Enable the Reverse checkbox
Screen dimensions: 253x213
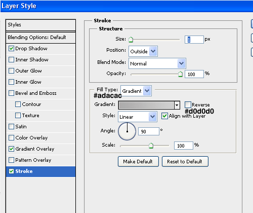click(188, 104)
